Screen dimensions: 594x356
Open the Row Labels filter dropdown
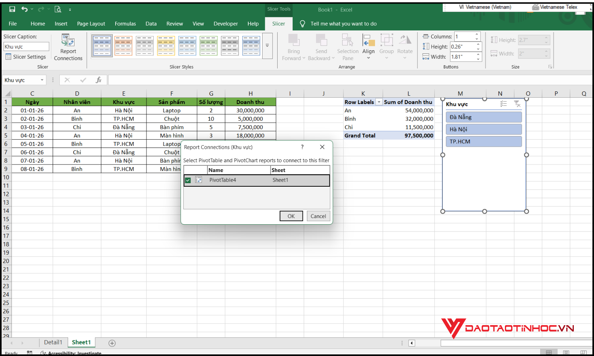click(x=379, y=102)
